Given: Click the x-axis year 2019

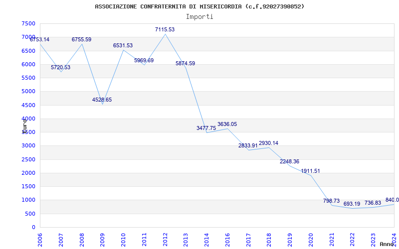Looking at the screenshot, I should [x=290, y=240].
